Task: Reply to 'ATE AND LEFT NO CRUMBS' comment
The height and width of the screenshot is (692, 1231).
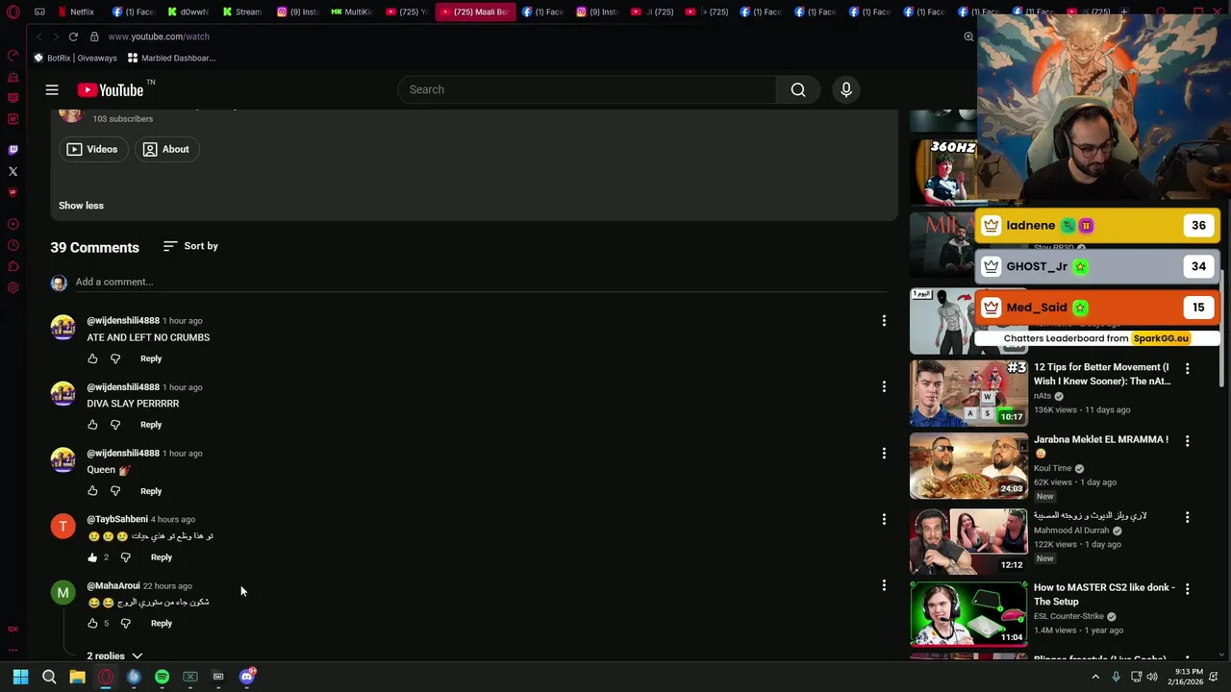Action: click(151, 358)
